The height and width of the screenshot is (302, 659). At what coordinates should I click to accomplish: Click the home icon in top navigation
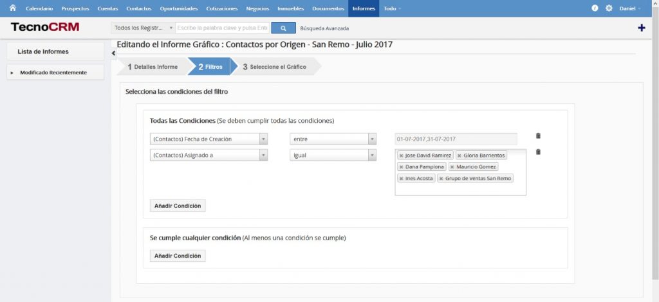[x=12, y=8]
